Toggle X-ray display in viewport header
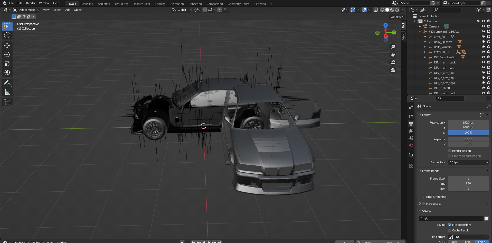Image resolution: width=492 pixels, height=243 pixels. [376, 10]
